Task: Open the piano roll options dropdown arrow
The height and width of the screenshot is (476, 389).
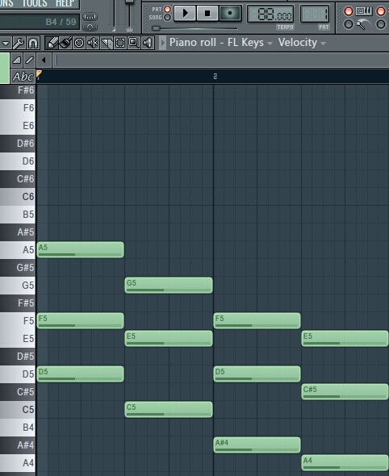Action: (x=6, y=43)
